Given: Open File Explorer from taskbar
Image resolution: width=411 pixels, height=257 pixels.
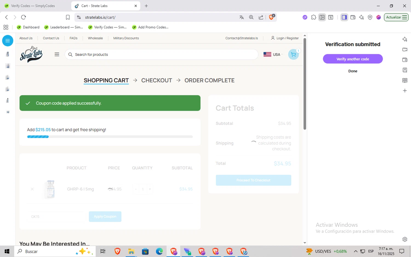Looking at the screenshot, I should tap(131, 251).
